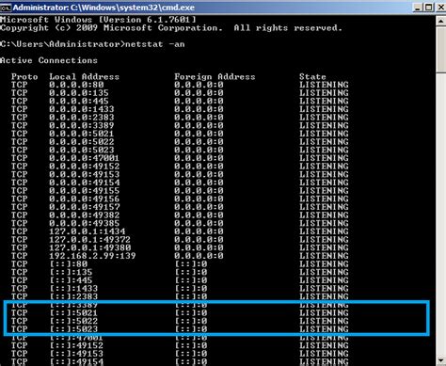Screen dimensions: 446x366
Task: Close the Administrator cmd.exe window
Action: point(440,8)
